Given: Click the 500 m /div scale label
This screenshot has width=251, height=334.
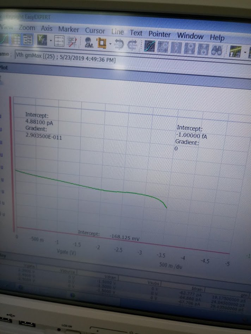Looking at the screenshot, I should tap(171, 265).
